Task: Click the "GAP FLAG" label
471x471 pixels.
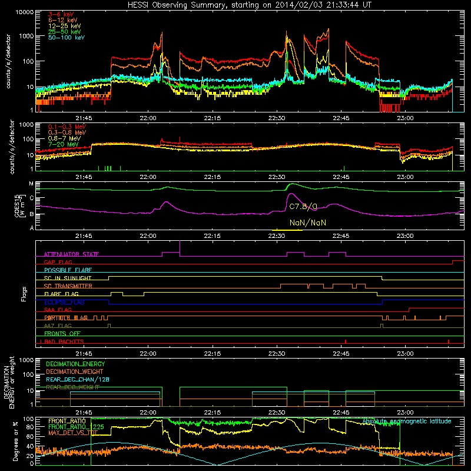Action: (x=58, y=262)
